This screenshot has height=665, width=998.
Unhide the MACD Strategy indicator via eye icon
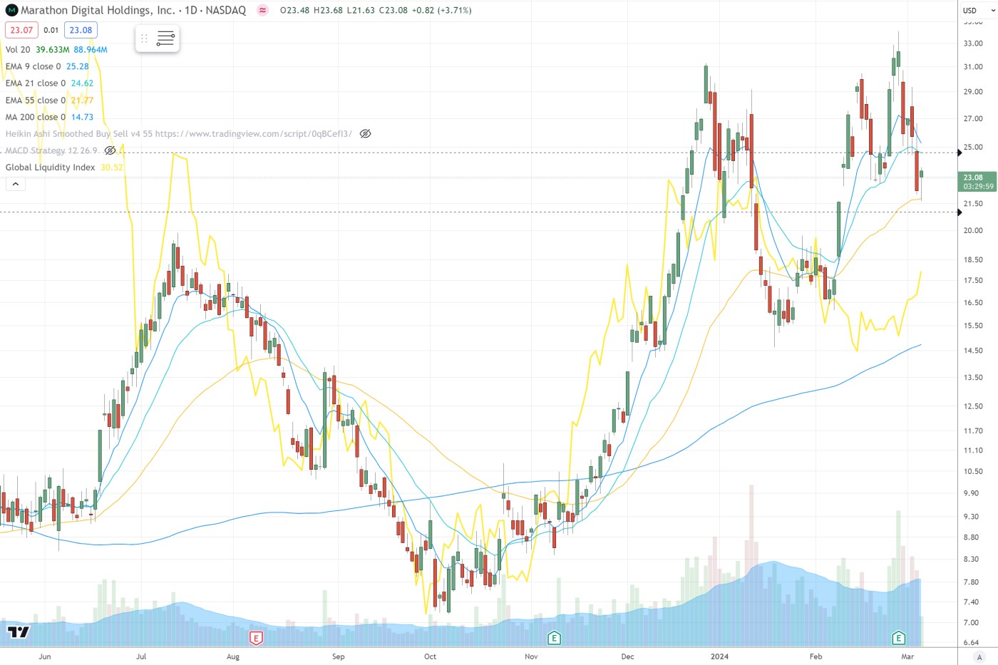pos(110,150)
